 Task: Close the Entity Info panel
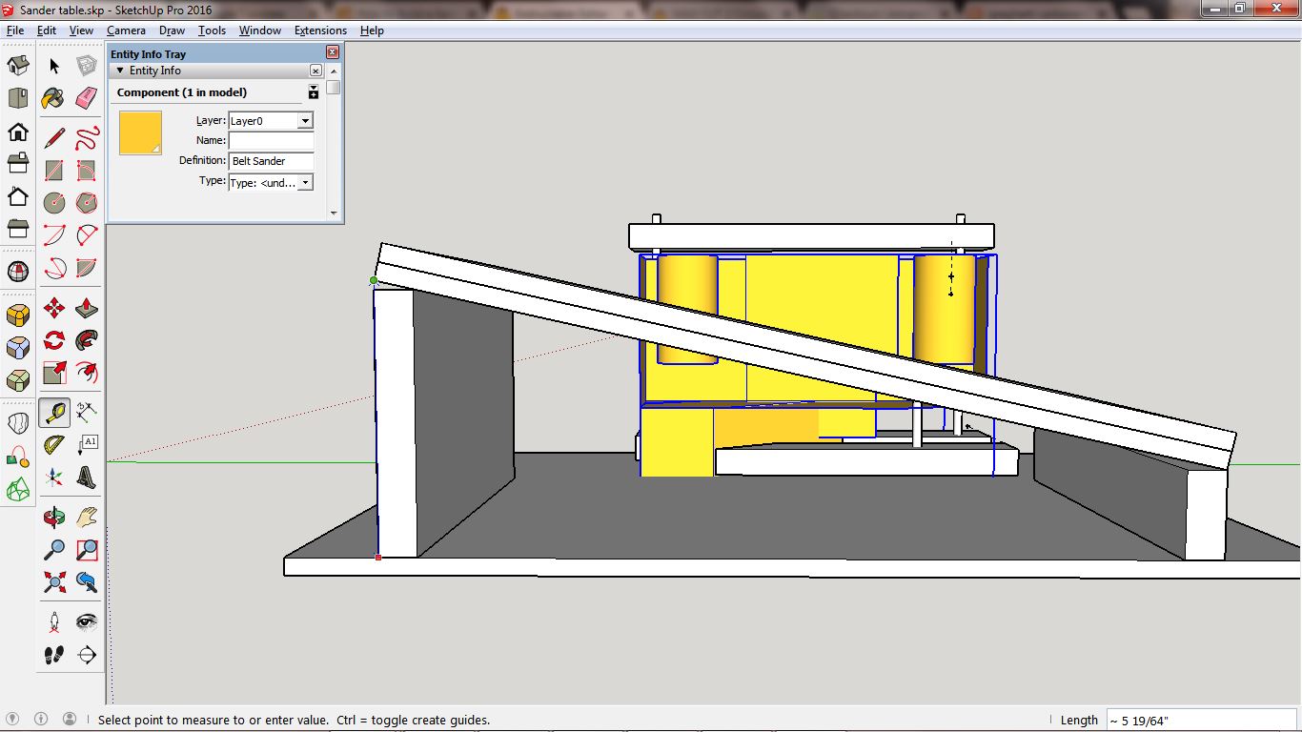tap(315, 71)
